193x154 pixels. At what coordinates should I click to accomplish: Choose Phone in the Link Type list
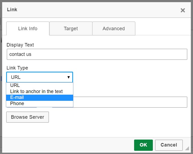tap(40, 104)
